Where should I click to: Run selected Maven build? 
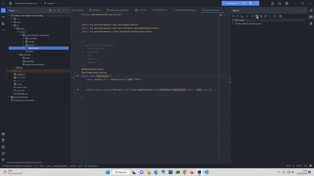(x=252, y=16)
